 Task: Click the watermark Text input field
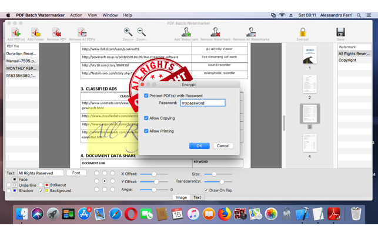pyautogui.click(x=41, y=173)
